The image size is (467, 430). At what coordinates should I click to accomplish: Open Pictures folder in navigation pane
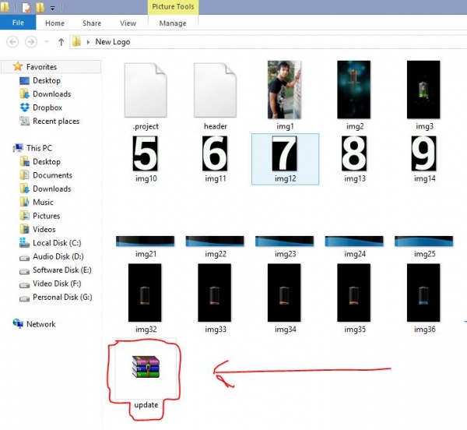[x=47, y=216]
